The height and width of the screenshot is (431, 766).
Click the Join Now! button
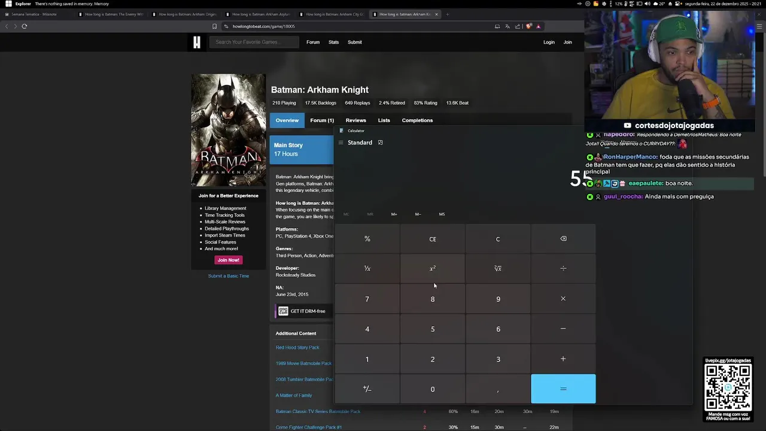click(x=228, y=260)
